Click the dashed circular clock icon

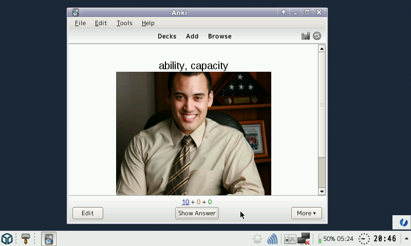point(364,239)
